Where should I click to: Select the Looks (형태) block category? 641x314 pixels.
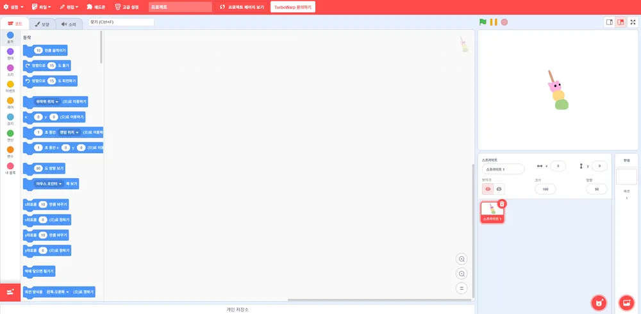click(x=10, y=54)
